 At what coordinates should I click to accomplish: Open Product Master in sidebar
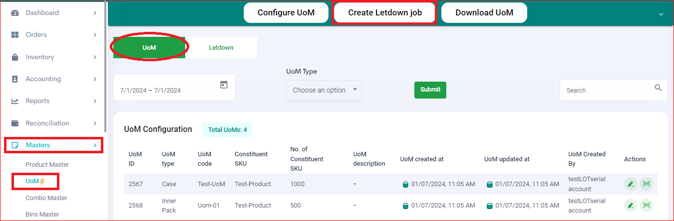tap(47, 165)
